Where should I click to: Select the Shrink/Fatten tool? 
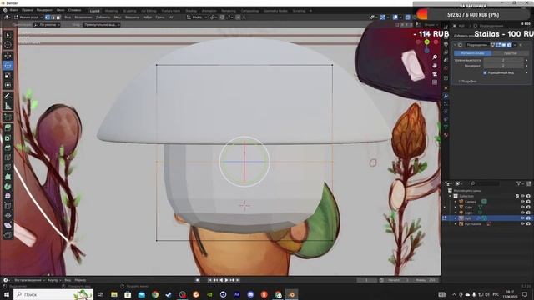pyautogui.click(x=8, y=216)
